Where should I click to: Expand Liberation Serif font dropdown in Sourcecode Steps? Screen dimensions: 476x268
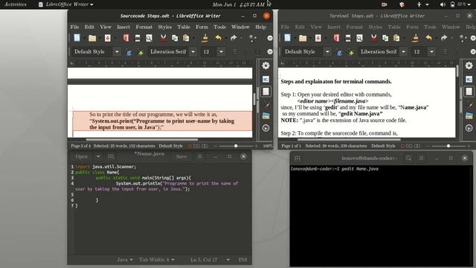coord(193,52)
